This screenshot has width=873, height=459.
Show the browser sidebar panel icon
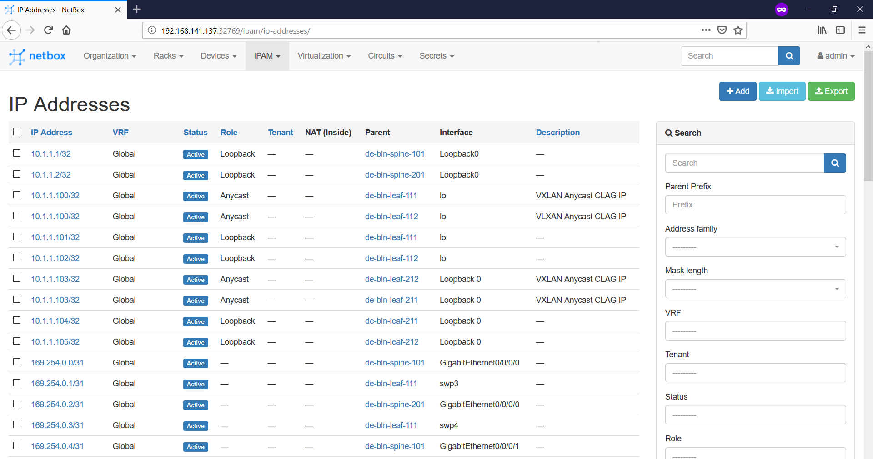click(x=840, y=30)
